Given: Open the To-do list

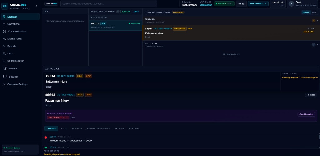Looking at the screenshot, I should [241, 4].
